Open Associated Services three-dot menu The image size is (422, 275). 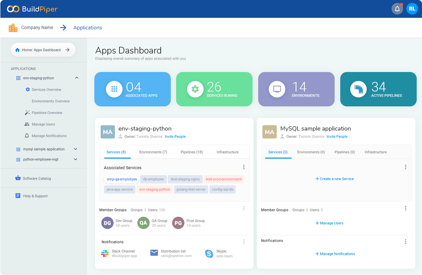pyautogui.click(x=244, y=167)
